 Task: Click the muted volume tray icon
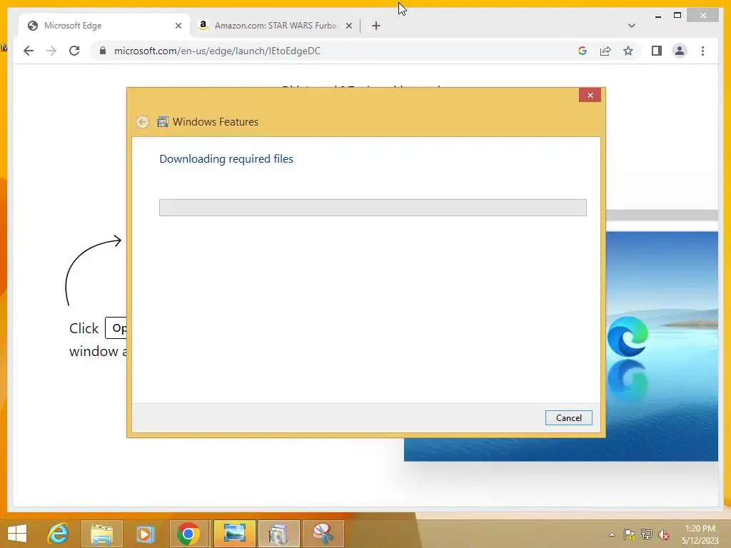point(664,534)
